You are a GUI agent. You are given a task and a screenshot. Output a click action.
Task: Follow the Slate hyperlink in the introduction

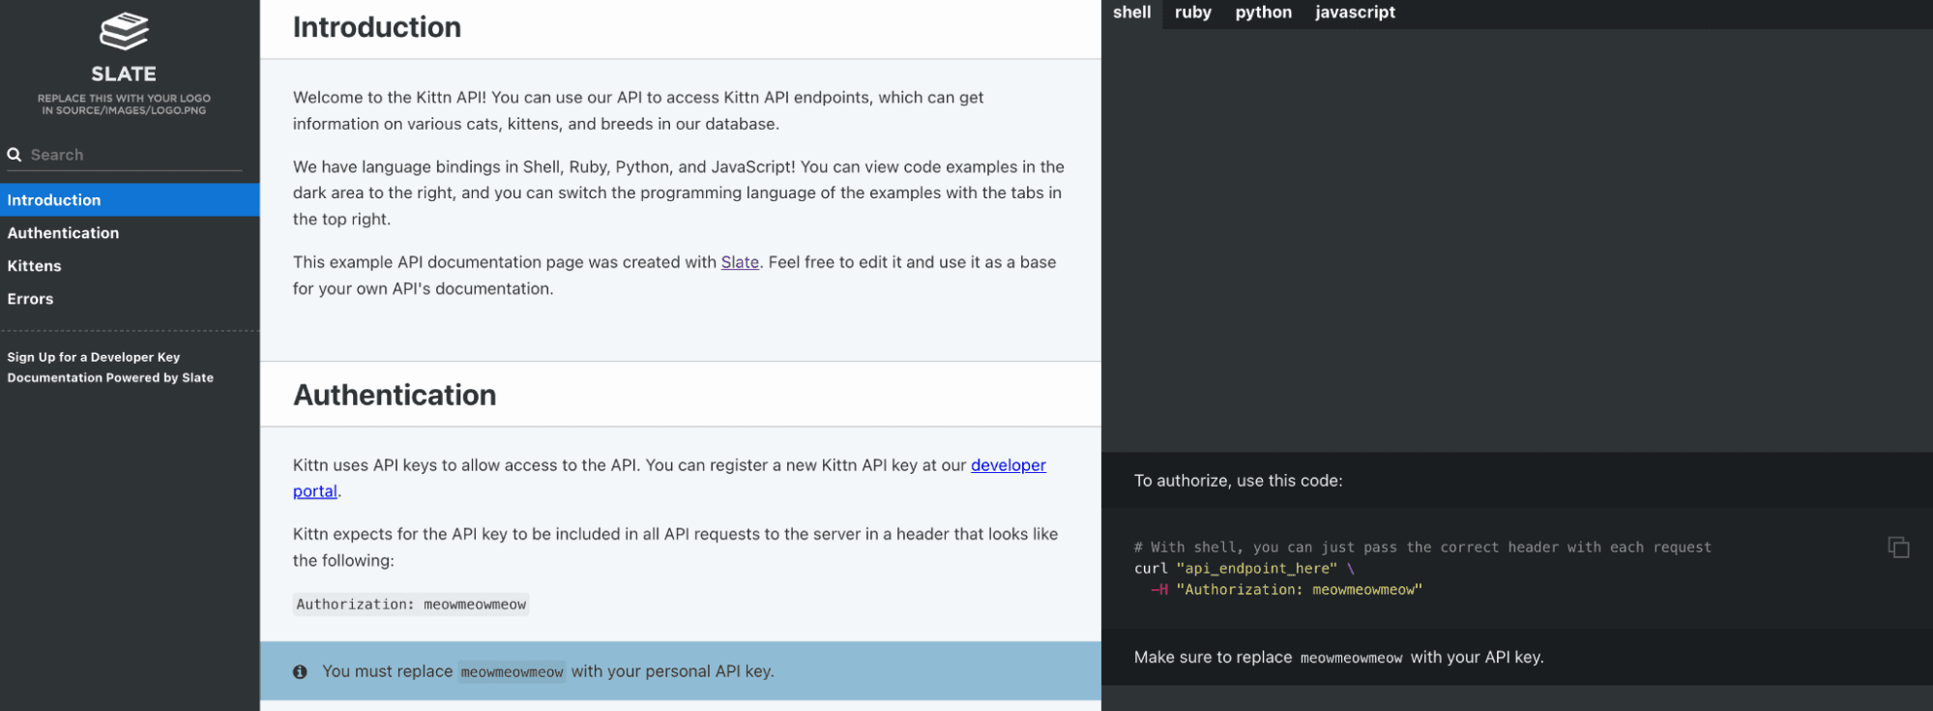click(740, 262)
